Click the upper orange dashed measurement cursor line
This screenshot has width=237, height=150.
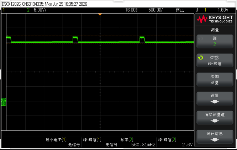[100, 35]
